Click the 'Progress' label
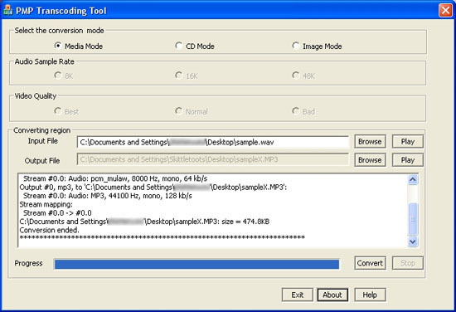This screenshot has width=456, height=312. [x=28, y=263]
